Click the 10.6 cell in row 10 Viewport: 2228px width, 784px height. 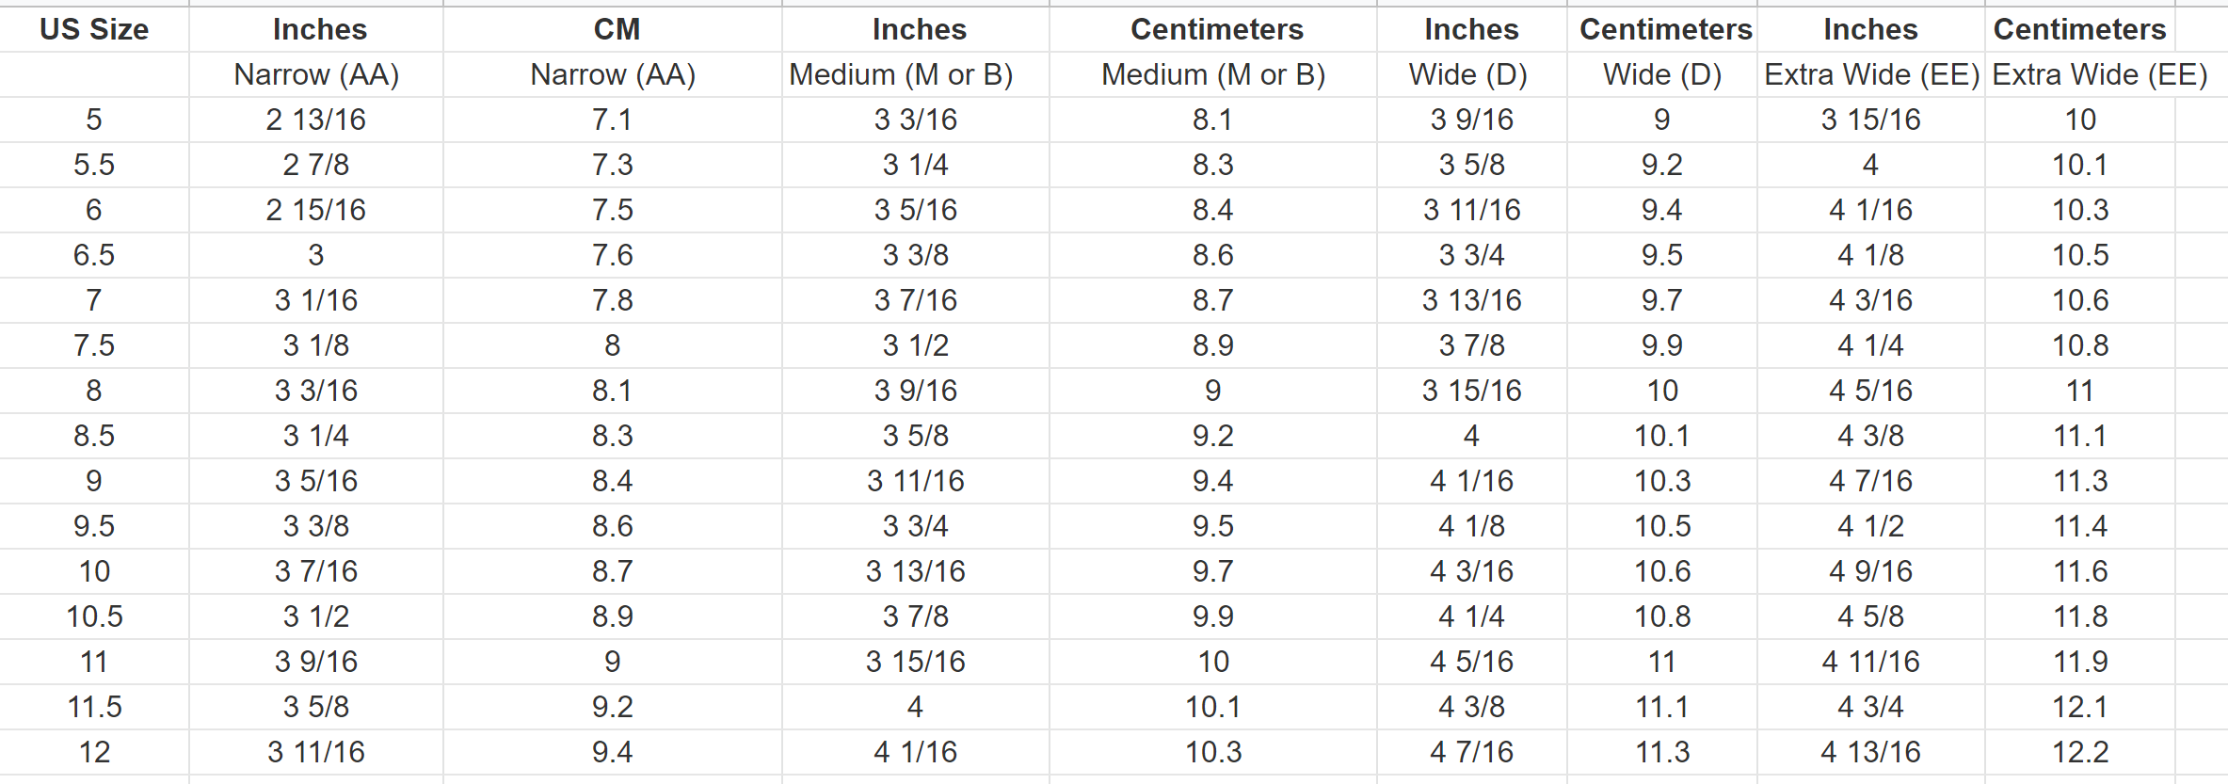click(x=1662, y=571)
